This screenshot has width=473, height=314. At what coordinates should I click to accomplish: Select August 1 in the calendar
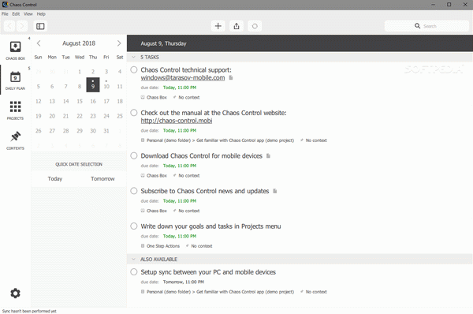(x=80, y=72)
